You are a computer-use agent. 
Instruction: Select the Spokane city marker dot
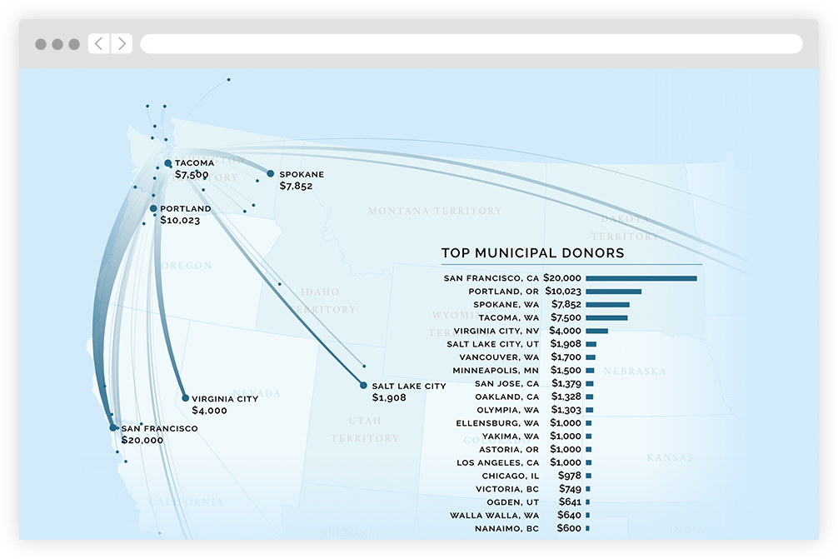coord(271,173)
